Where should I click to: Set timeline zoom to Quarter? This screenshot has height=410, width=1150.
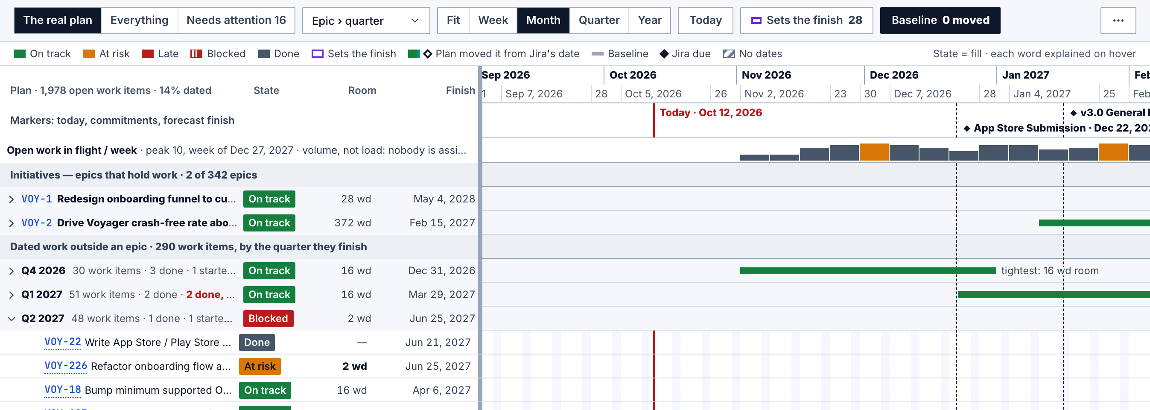click(x=599, y=20)
